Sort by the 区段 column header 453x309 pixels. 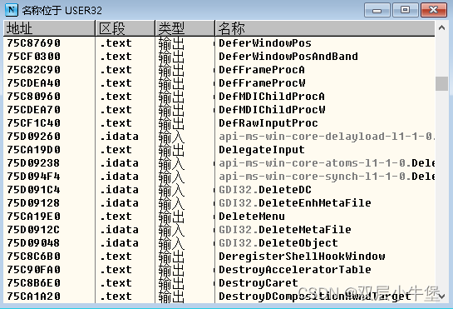126,28
